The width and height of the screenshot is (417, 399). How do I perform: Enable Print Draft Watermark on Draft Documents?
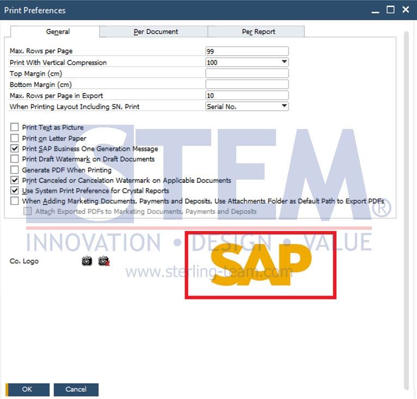(15, 159)
